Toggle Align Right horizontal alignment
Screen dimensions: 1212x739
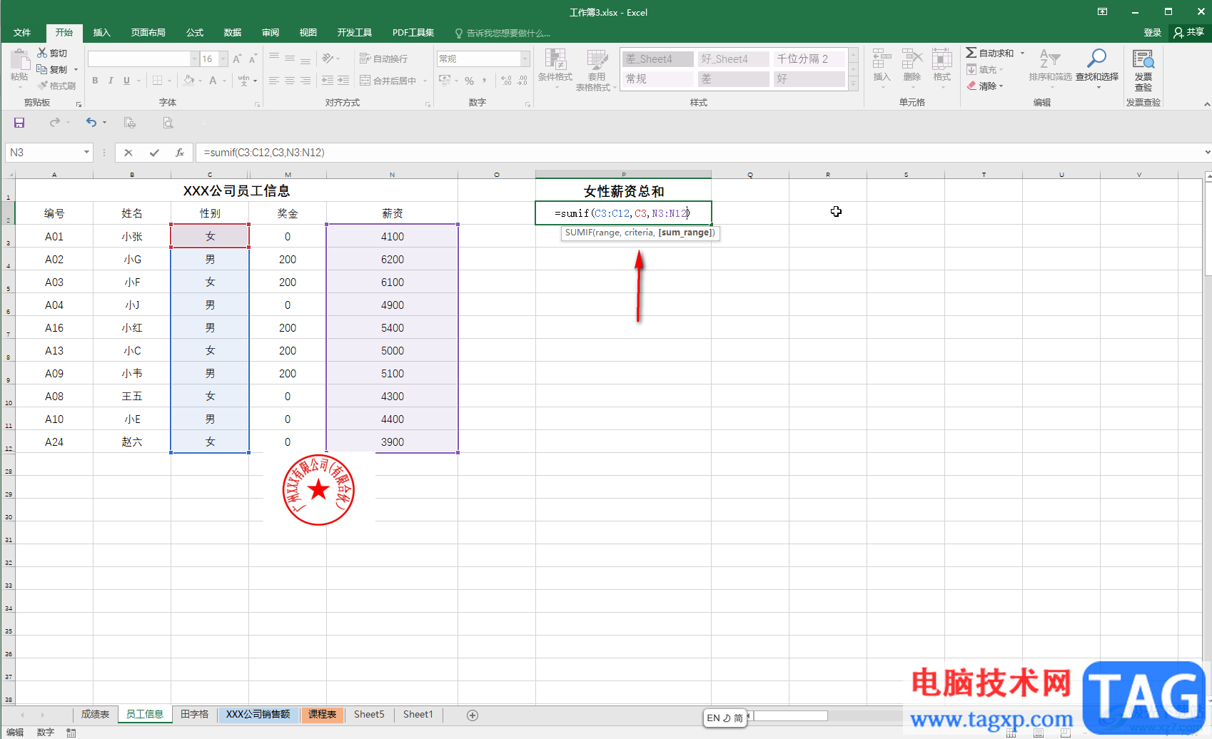click(305, 81)
